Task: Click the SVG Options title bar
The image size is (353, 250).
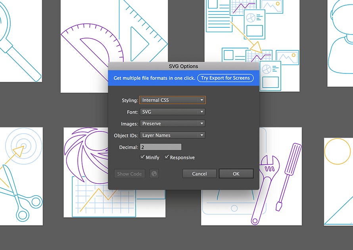Action: pos(184,66)
